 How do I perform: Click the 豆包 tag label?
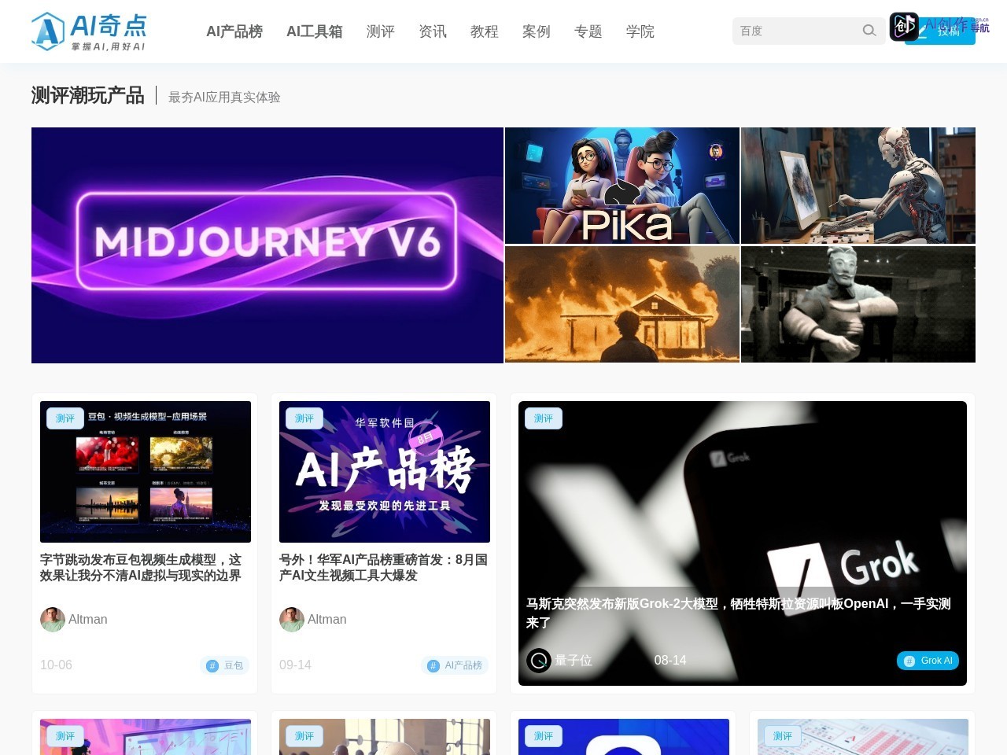point(234,666)
